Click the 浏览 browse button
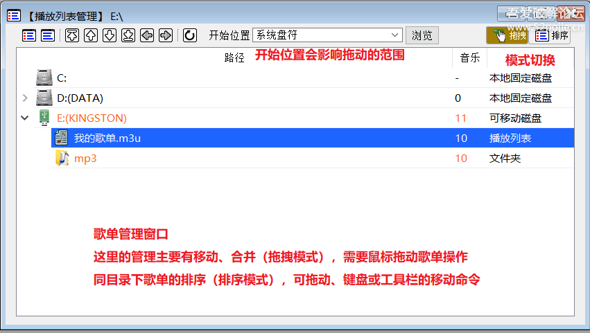The image size is (590, 333). pos(422,35)
